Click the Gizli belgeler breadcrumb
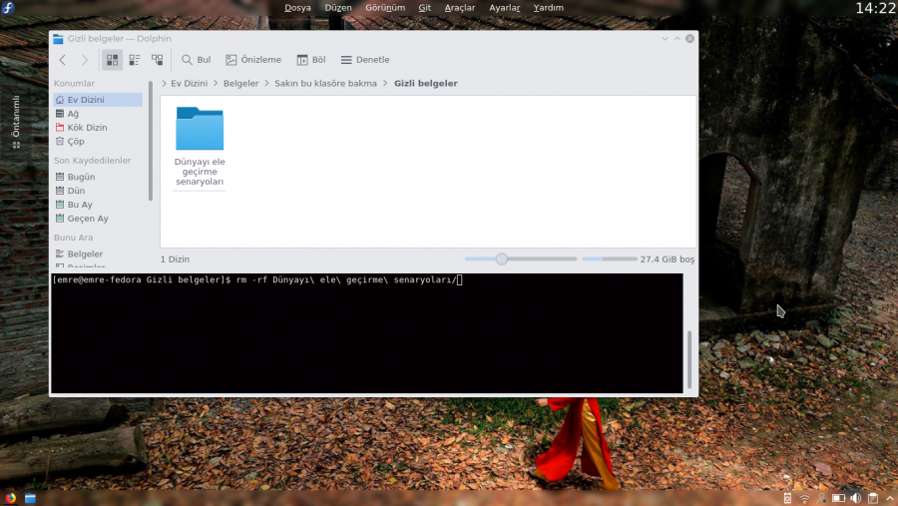This screenshot has width=898, height=506. [425, 83]
